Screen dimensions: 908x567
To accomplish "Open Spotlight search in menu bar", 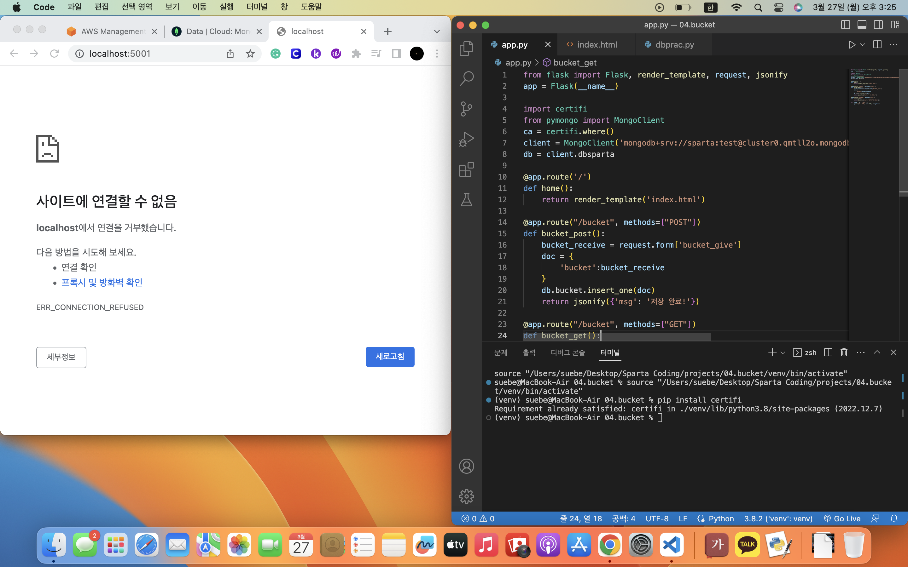I will (x=758, y=7).
